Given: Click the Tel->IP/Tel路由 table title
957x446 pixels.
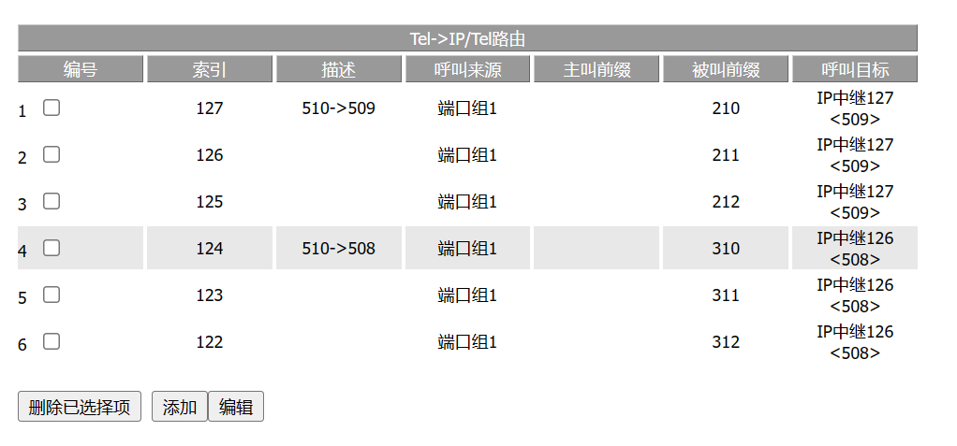Looking at the screenshot, I should 467,38.
